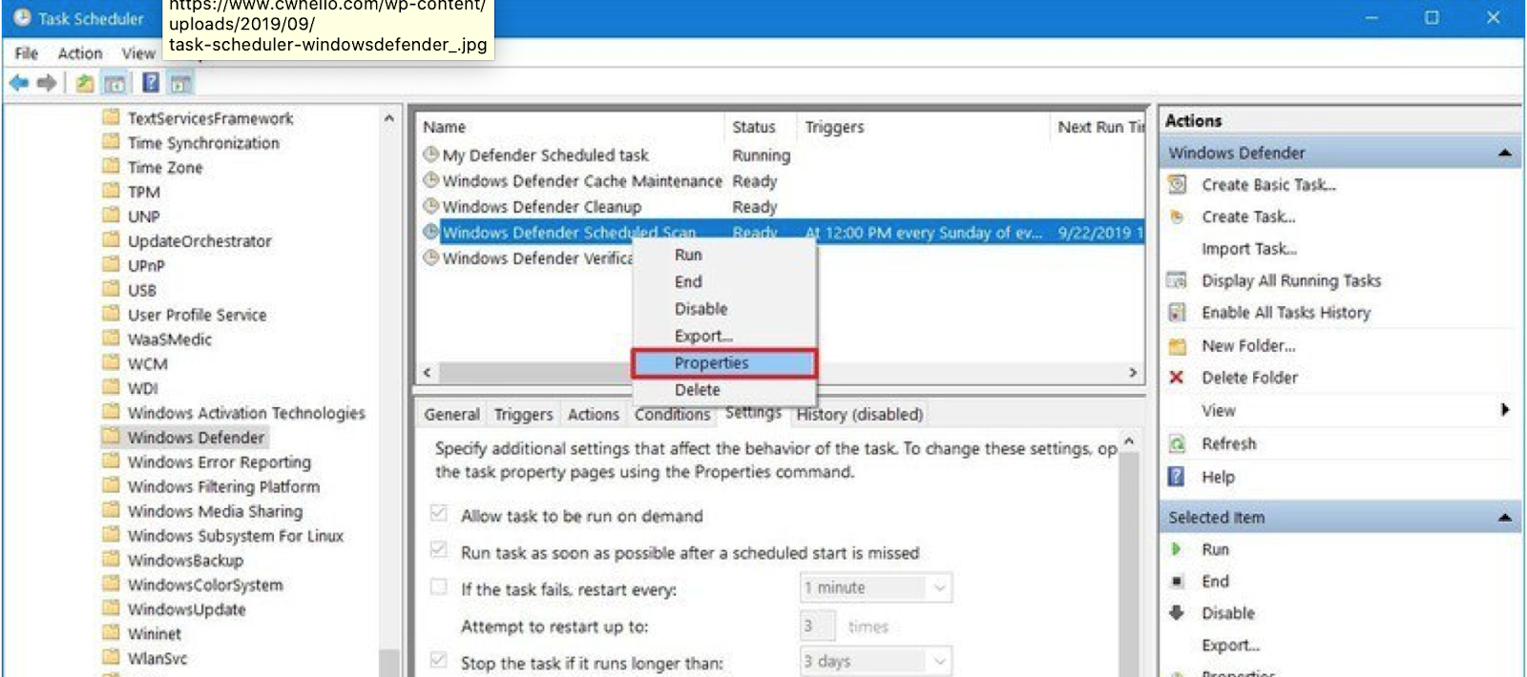
Task: Open the File menu
Action: (27, 53)
